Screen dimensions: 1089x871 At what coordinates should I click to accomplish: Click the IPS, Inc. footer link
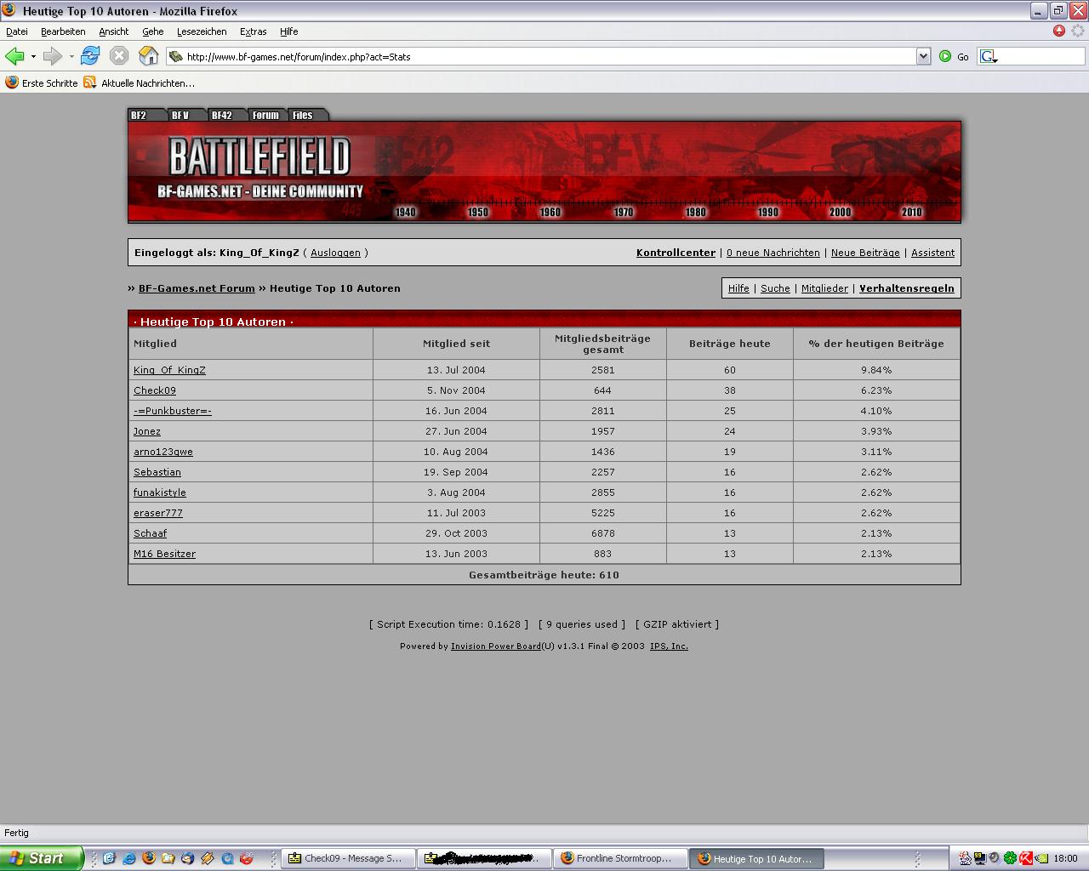tap(669, 646)
